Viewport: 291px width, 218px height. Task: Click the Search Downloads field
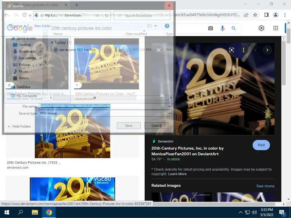[x=142, y=16]
